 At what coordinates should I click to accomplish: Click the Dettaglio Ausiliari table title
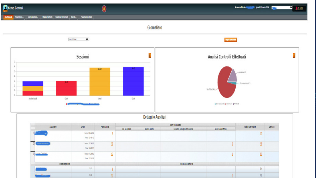(155, 117)
